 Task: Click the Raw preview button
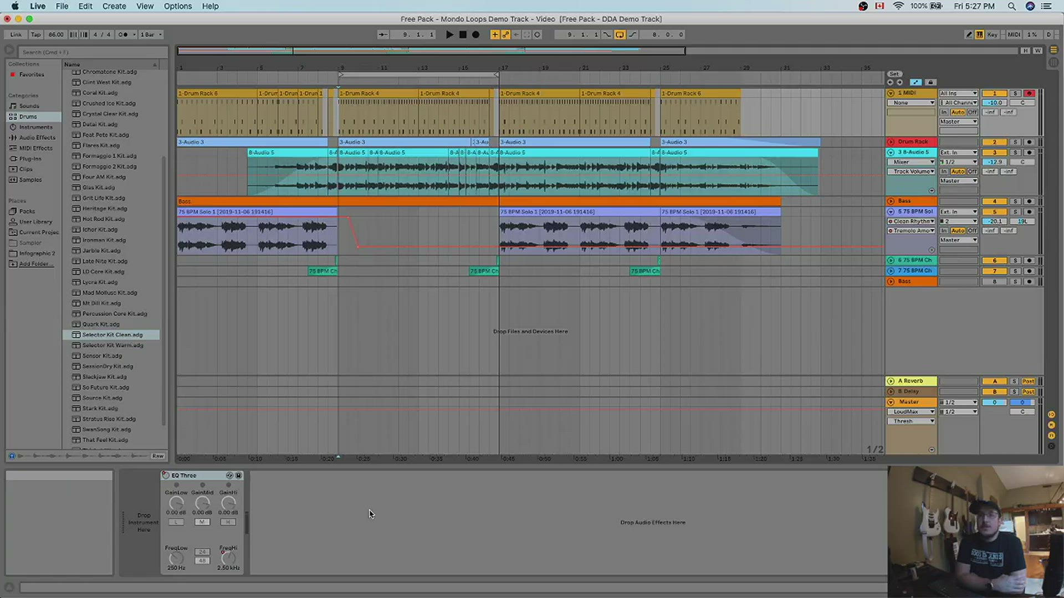[158, 456]
